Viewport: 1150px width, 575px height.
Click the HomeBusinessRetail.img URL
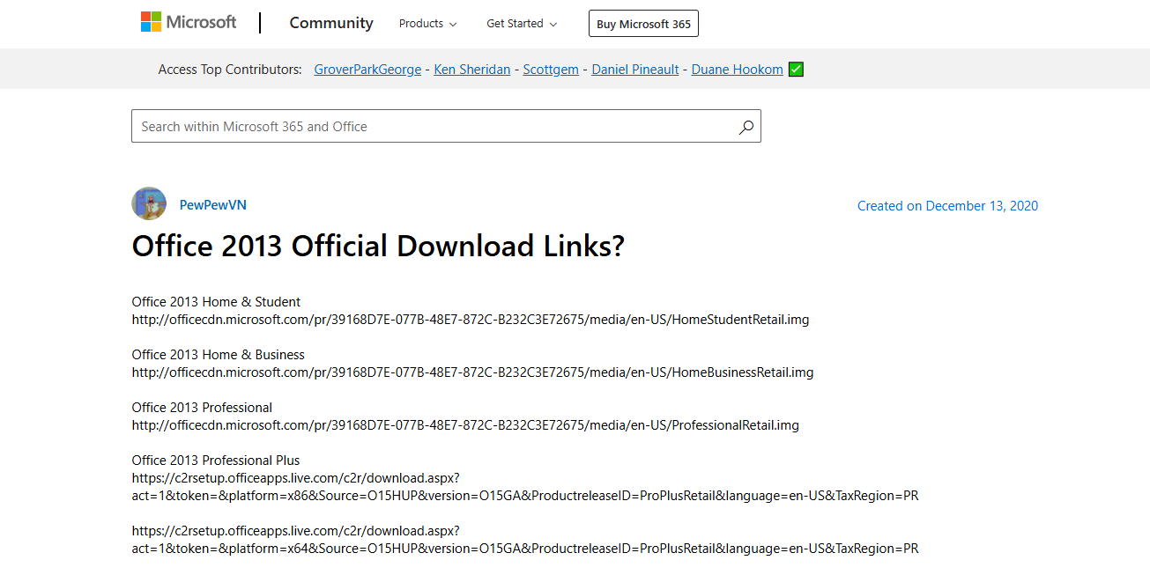(473, 372)
